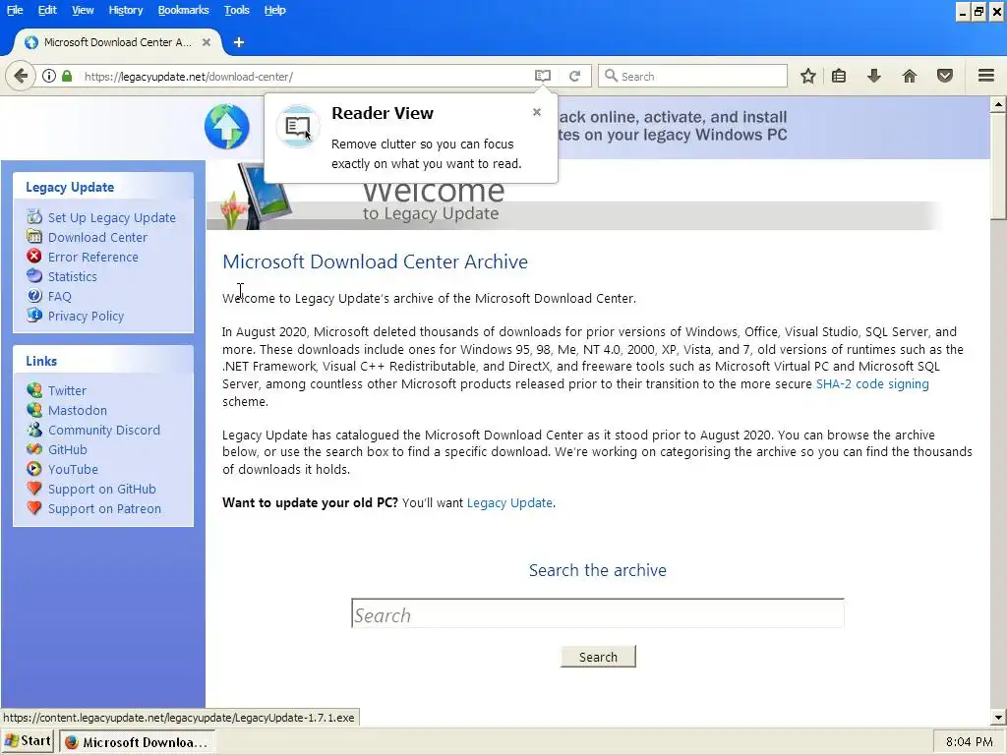This screenshot has height=755, width=1007.
Task: Click the YouTube sidebar icon
Action: 34,469
